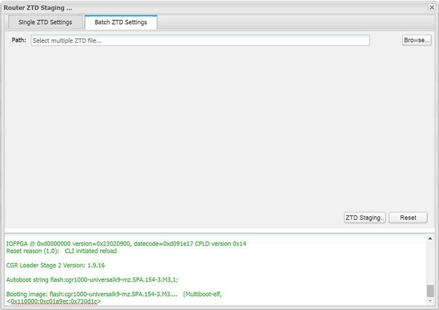The height and width of the screenshot is (310, 439).
Task: Click the 'IOFPGA @ 0xd0000000' log line
Action: click(x=126, y=244)
